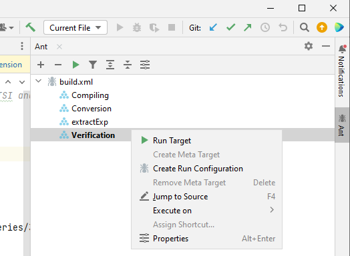Toggle the filter targets icon in the Ant toolbar
The width and height of the screenshot is (350, 256).
(93, 65)
